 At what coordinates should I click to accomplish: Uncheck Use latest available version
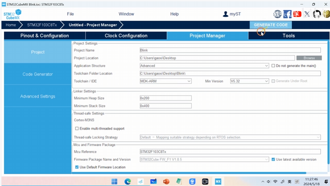(273, 159)
